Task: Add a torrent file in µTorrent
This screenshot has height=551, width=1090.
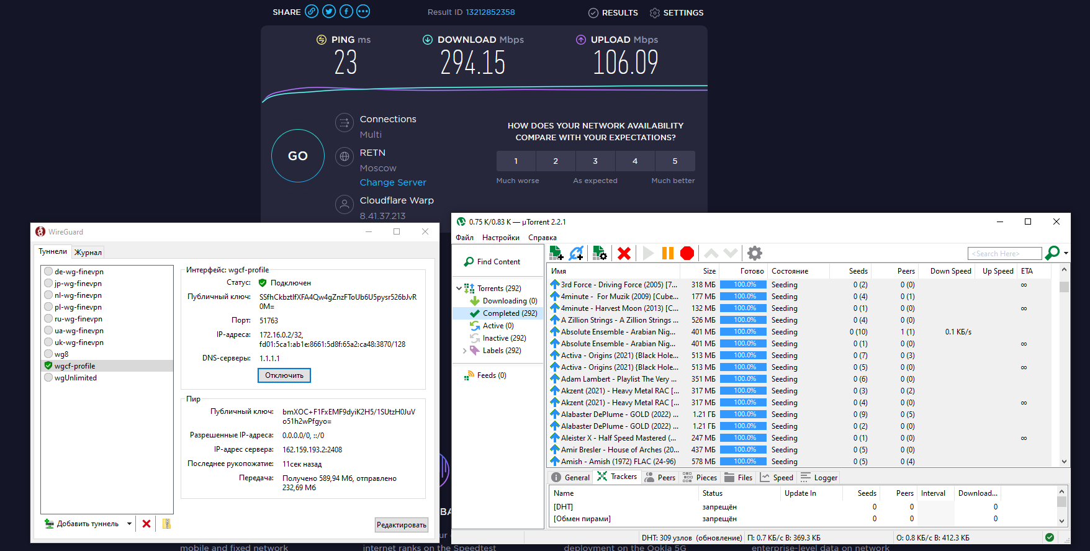Action: click(556, 253)
